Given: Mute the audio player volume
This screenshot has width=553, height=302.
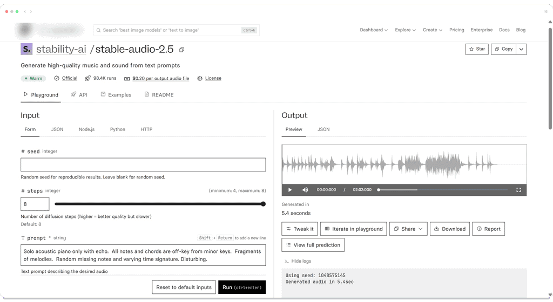Looking at the screenshot, I should (305, 190).
